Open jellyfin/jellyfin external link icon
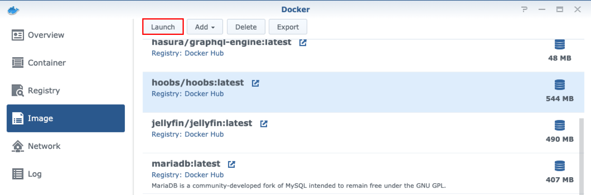The image size is (591, 195). 264,123
